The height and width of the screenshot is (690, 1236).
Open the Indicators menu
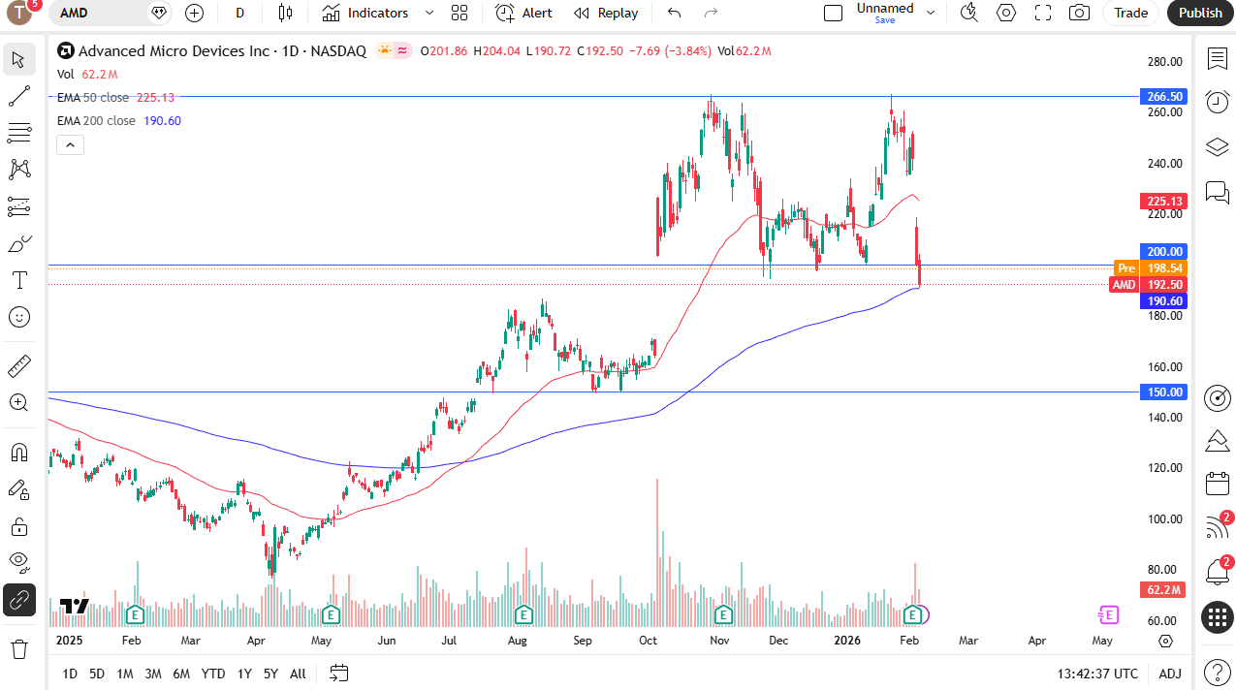(365, 13)
